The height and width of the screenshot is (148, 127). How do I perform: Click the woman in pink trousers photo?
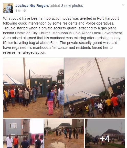(x=50, y=102)
